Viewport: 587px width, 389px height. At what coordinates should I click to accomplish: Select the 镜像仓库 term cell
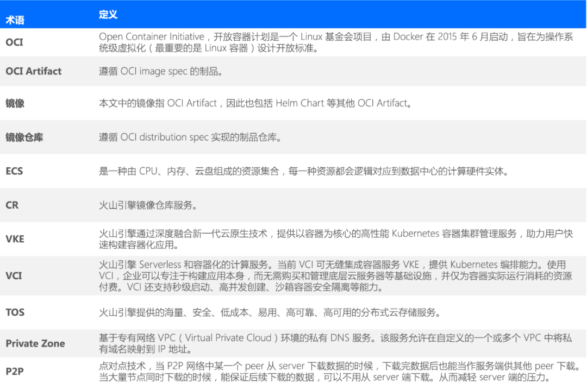[24, 137]
